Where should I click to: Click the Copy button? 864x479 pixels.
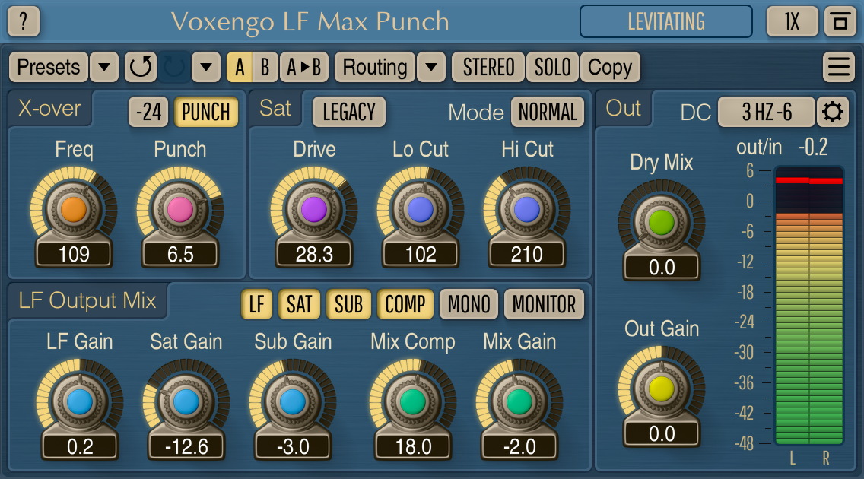pos(610,67)
